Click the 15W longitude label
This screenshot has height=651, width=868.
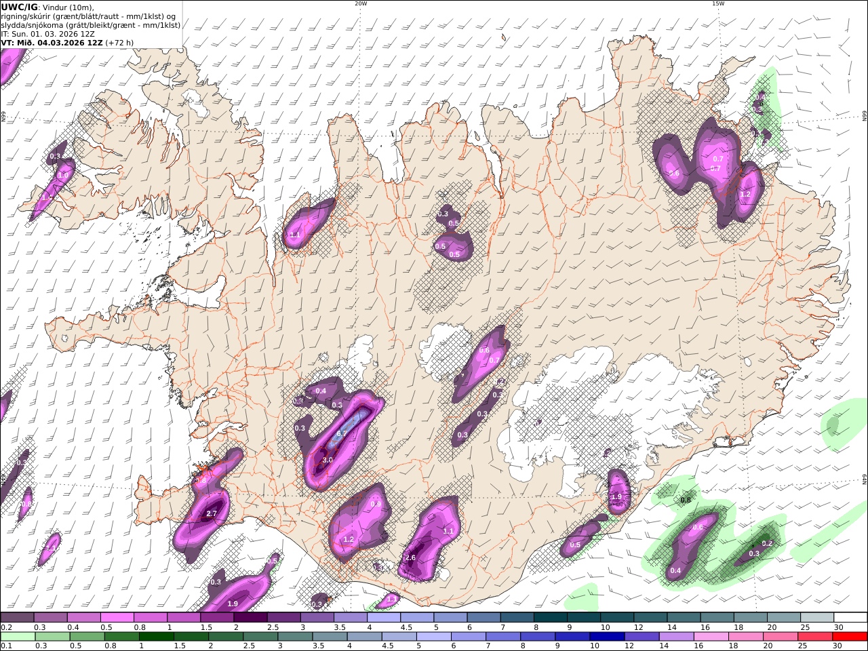pos(717,3)
